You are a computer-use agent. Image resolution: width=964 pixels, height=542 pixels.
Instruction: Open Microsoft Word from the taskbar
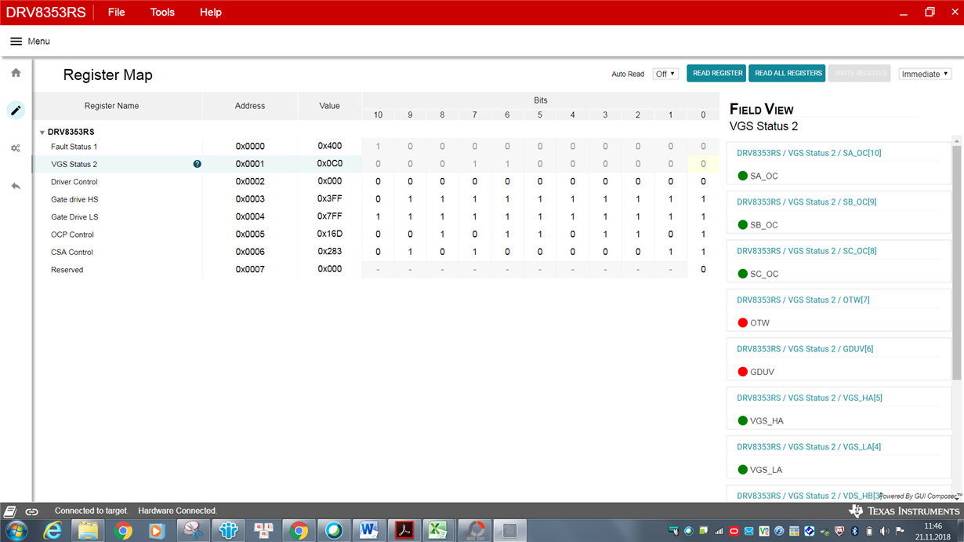368,531
